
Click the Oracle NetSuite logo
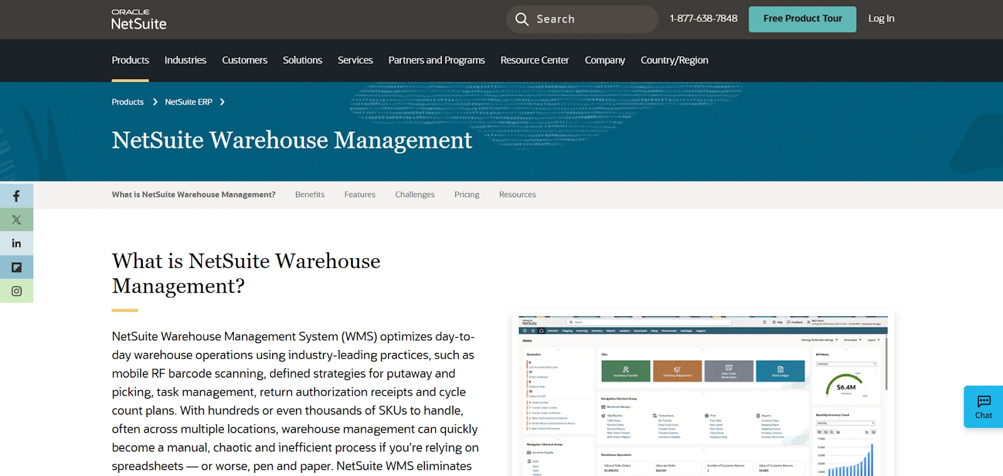[x=139, y=19]
